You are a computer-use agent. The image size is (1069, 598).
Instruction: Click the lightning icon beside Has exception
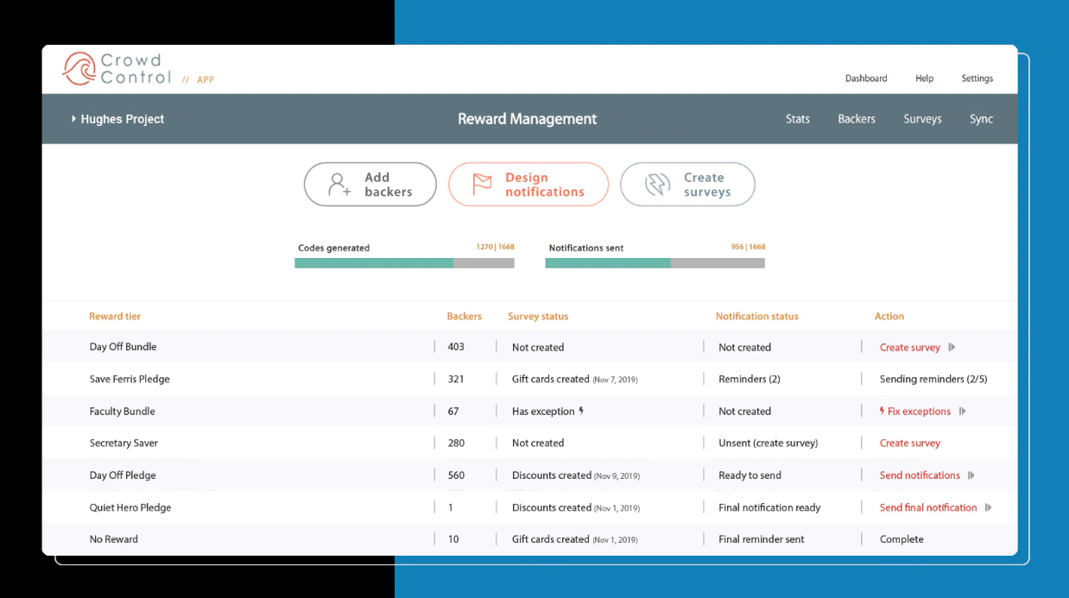point(581,411)
